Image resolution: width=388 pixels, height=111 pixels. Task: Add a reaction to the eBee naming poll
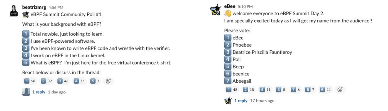(340, 90)
